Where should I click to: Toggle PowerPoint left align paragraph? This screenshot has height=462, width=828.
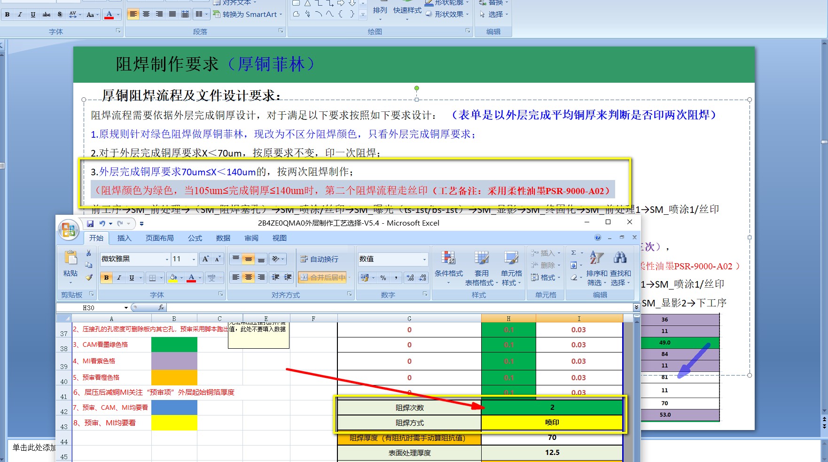133,14
